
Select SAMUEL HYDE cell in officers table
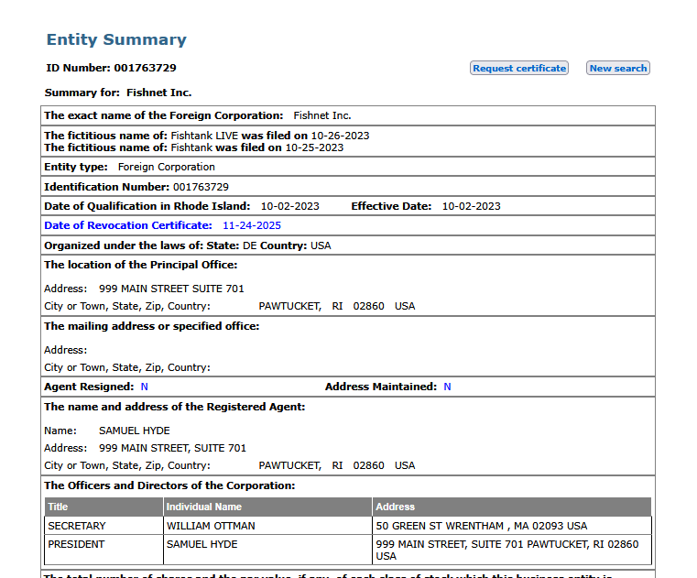[x=267, y=550]
